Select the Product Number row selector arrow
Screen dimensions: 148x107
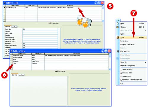coord(4,7)
